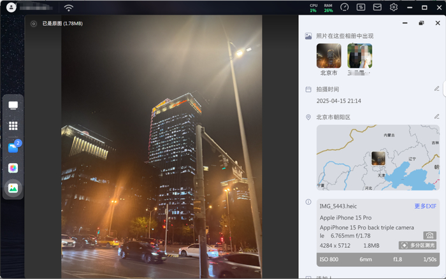Viewport: 446px width, 279px height.
Task: Click the 多分区测光 metering badge
Action: pos(417,245)
